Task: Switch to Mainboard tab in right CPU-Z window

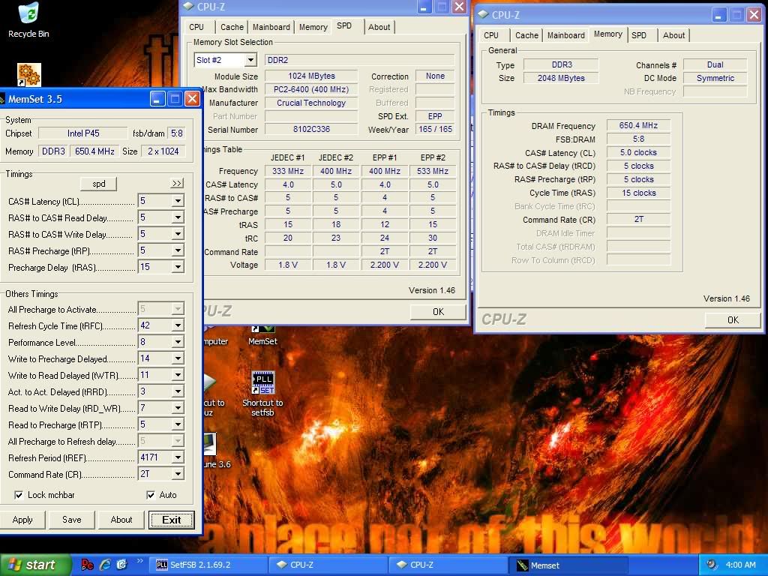Action: click(x=566, y=35)
